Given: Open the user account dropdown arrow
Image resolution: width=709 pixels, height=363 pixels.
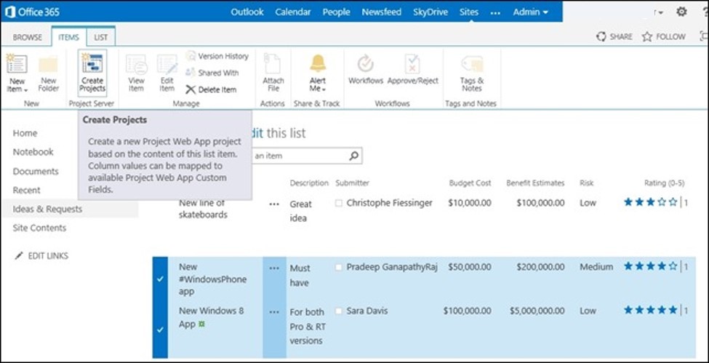Looking at the screenshot, I should [x=660, y=12].
